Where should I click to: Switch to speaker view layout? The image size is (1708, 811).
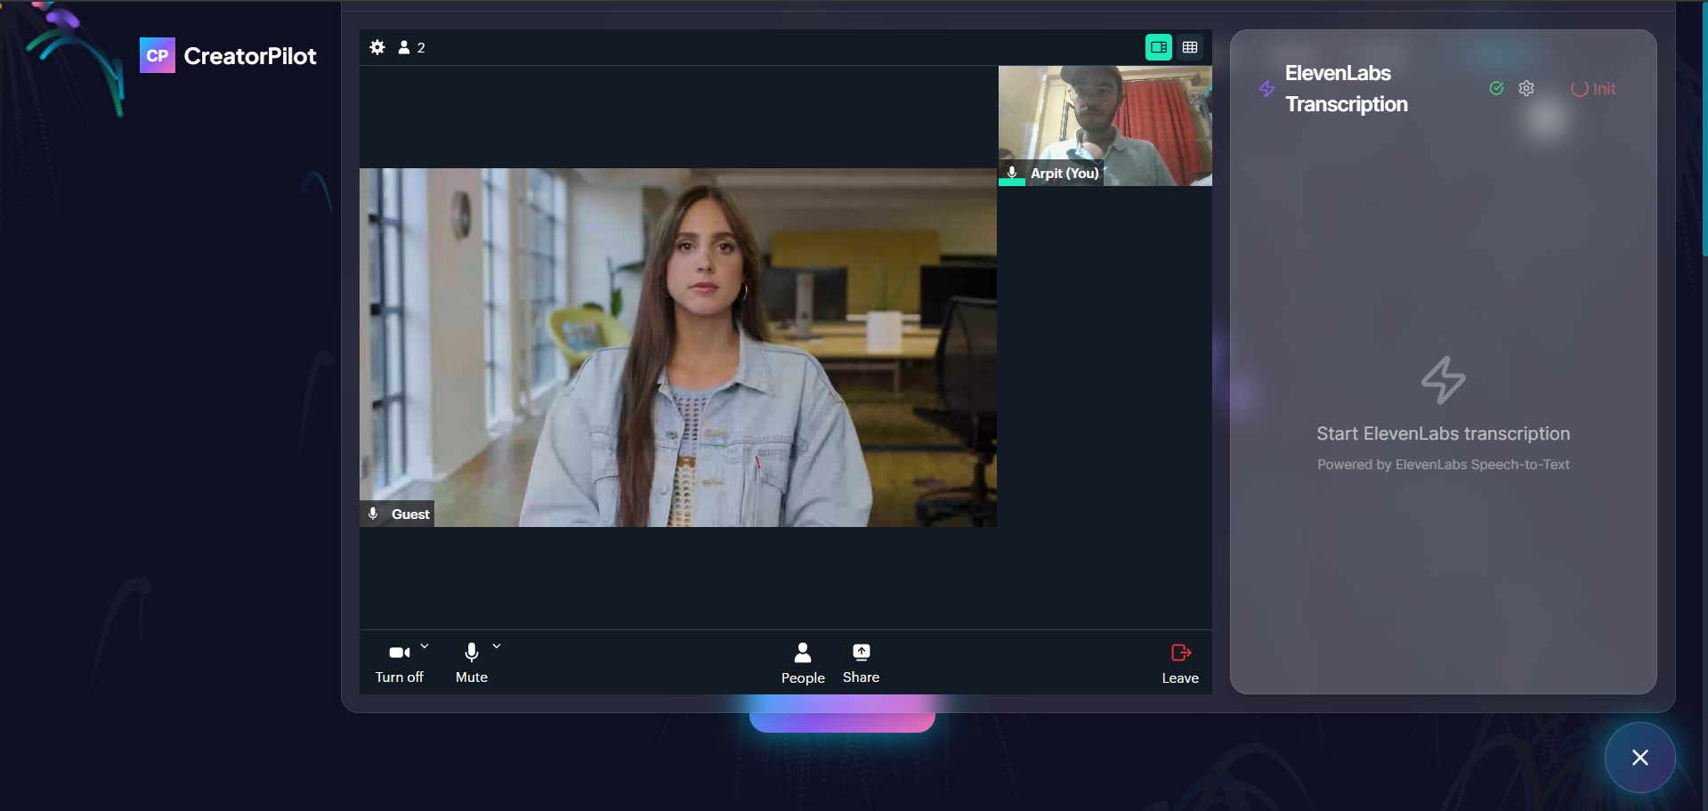click(x=1158, y=47)
